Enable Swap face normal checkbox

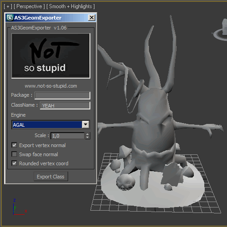14,154
